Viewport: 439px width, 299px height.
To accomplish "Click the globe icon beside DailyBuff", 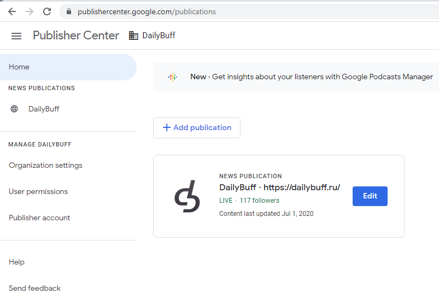I will click(14, 109).
